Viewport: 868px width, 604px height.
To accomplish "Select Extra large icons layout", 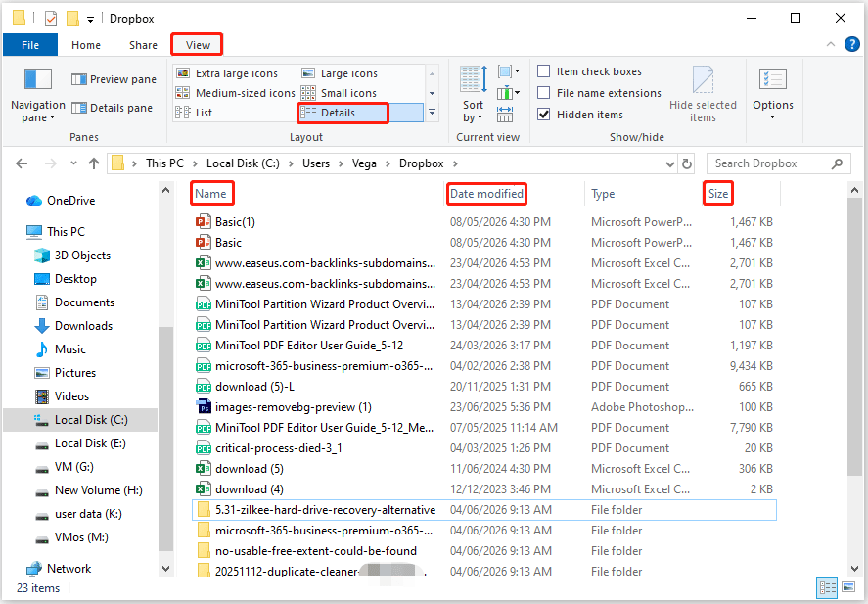I will pos(227,73).
